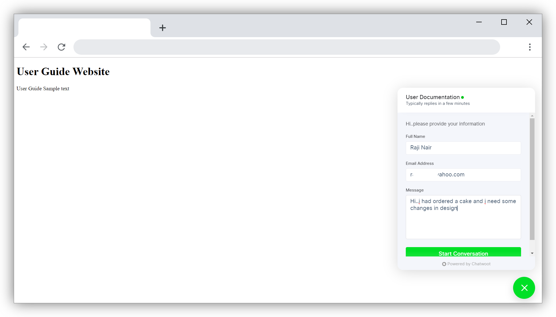Click the page reload/refresh icon
The width and height of the screenshot is (556, 317).
point(61,47)
